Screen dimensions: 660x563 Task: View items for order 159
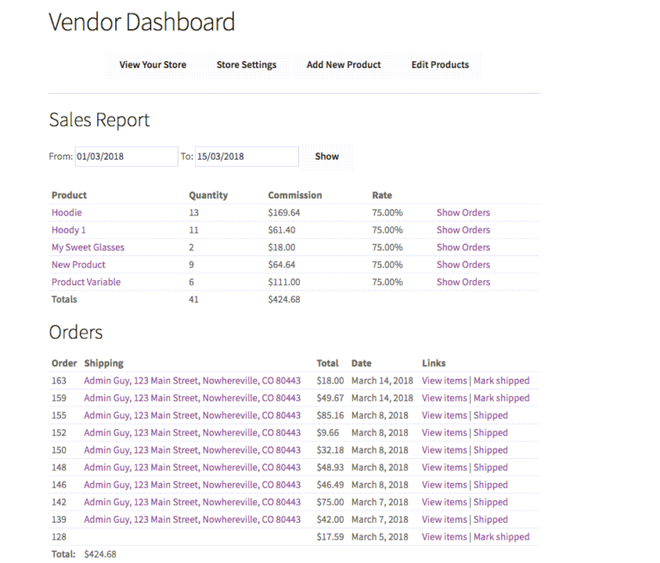coord(444,398)
